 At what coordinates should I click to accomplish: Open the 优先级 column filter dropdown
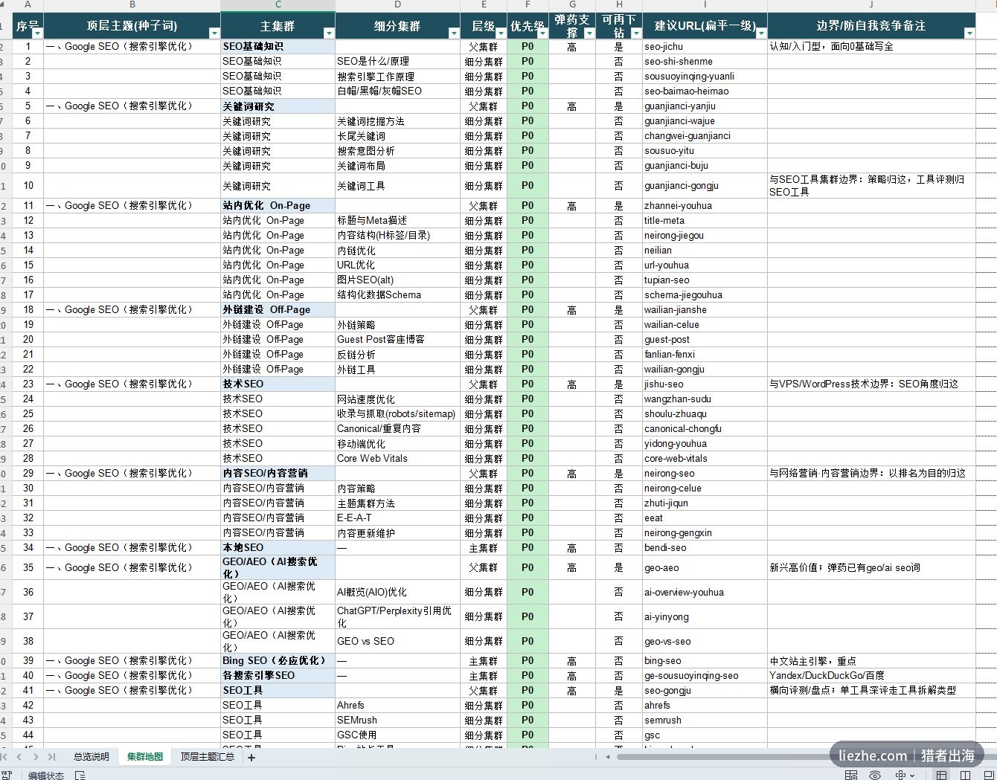[542, 33]
